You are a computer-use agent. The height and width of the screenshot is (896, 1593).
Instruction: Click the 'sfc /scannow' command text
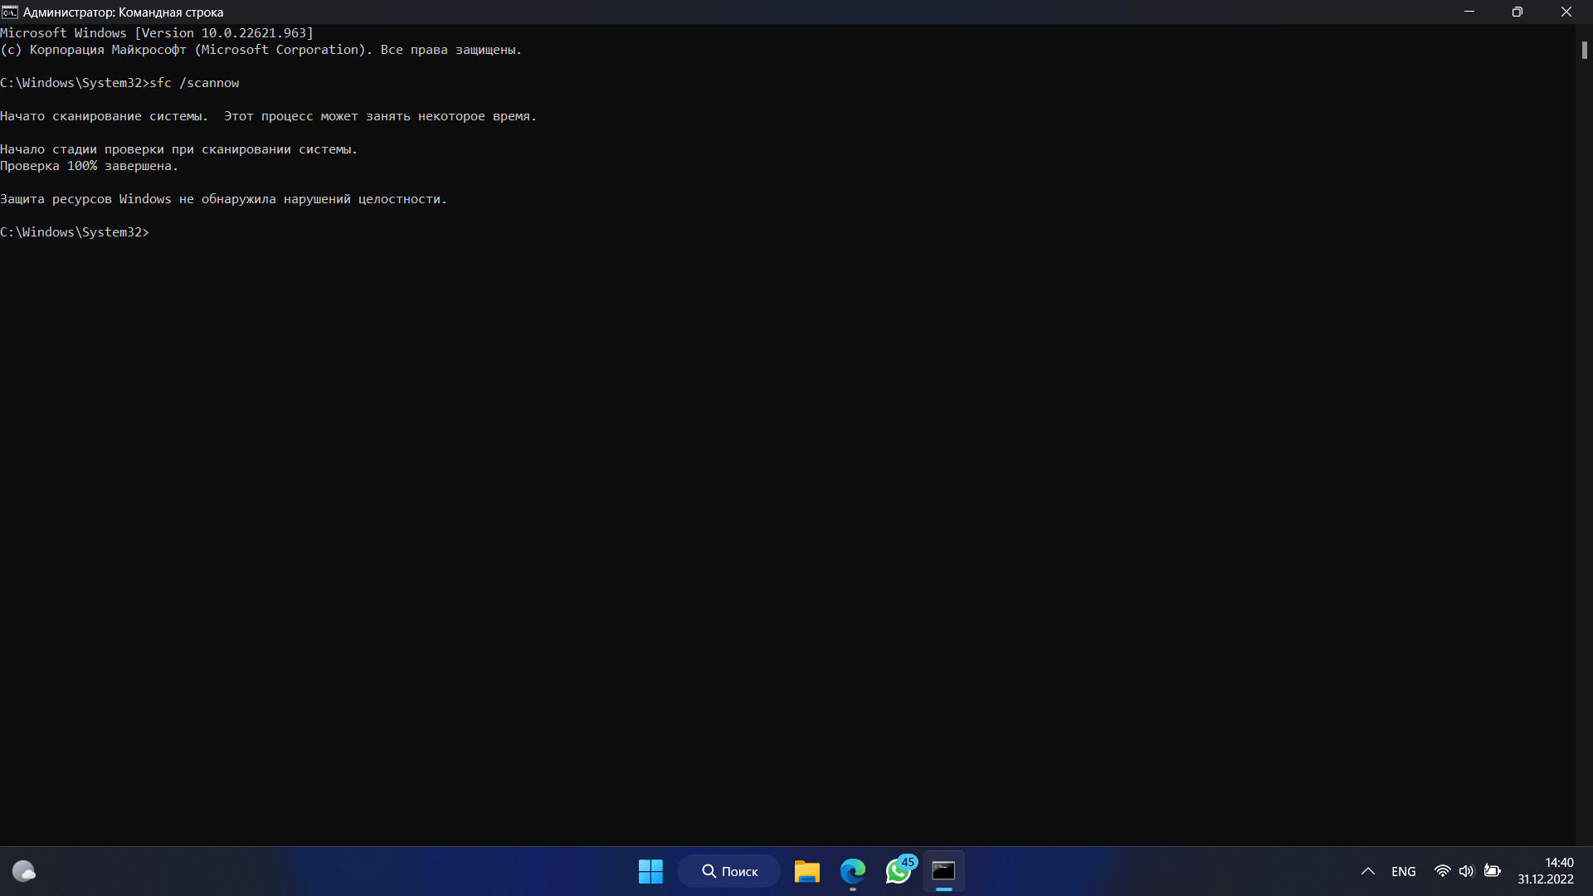(194, 83)
